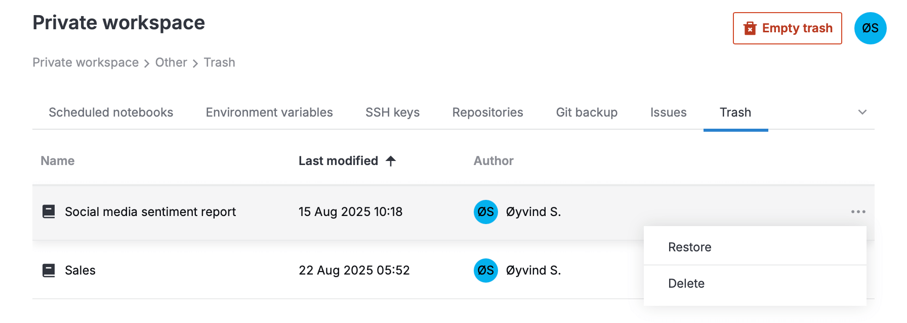Open the ØS user avatar at top right
This screenshot has width=907, height=323.
coord(870,28)
